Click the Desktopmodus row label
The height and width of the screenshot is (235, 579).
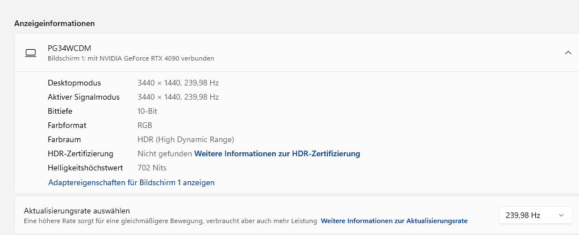(x=74, y=83)
